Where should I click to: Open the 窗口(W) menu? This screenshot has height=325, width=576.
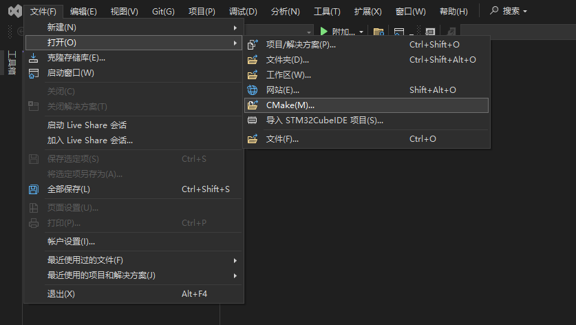410,12
